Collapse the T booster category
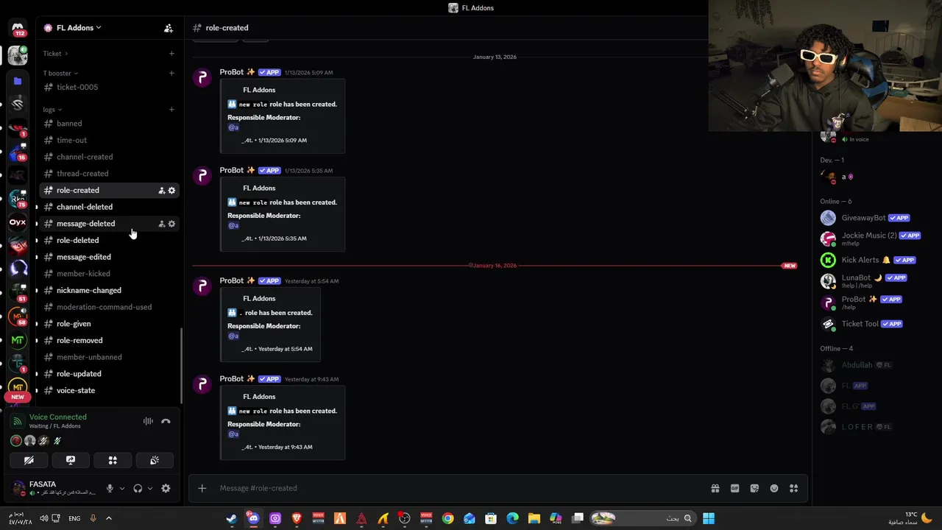 click(x=60, y=73)
